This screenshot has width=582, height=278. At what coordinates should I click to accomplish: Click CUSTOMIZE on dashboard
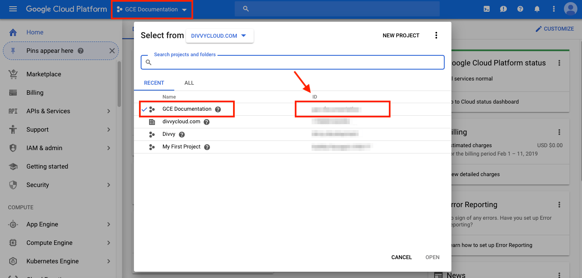[x=555, y=29]
